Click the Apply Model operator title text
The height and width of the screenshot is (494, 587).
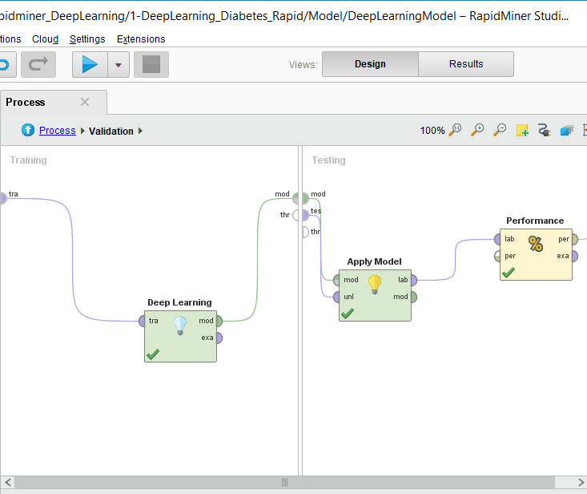point(374,261)
